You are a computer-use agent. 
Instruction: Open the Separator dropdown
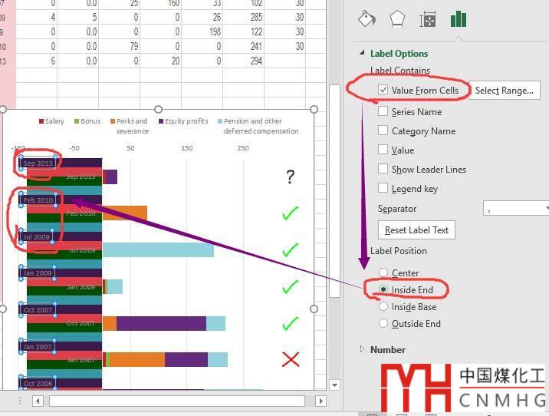(x=516, y=209)
